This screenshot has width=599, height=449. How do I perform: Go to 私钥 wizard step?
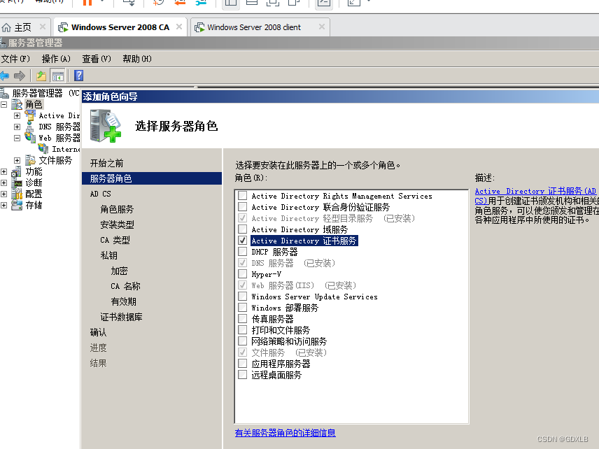108,255
